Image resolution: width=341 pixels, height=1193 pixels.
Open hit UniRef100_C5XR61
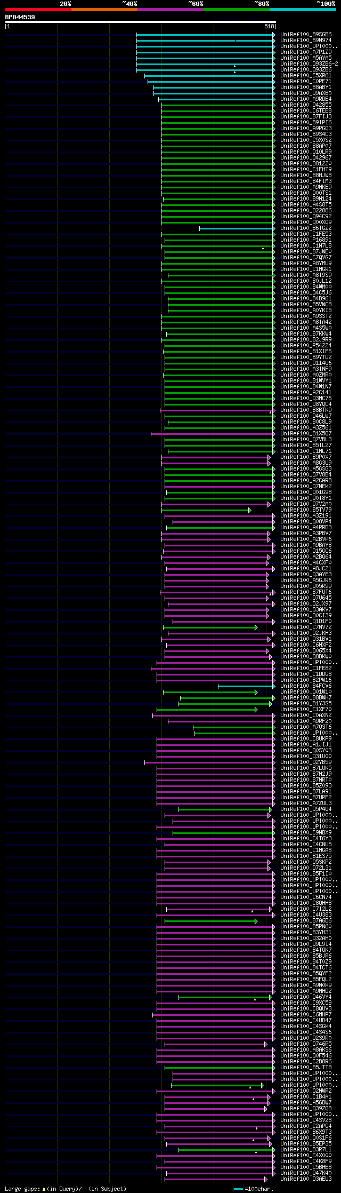point(306,76)
